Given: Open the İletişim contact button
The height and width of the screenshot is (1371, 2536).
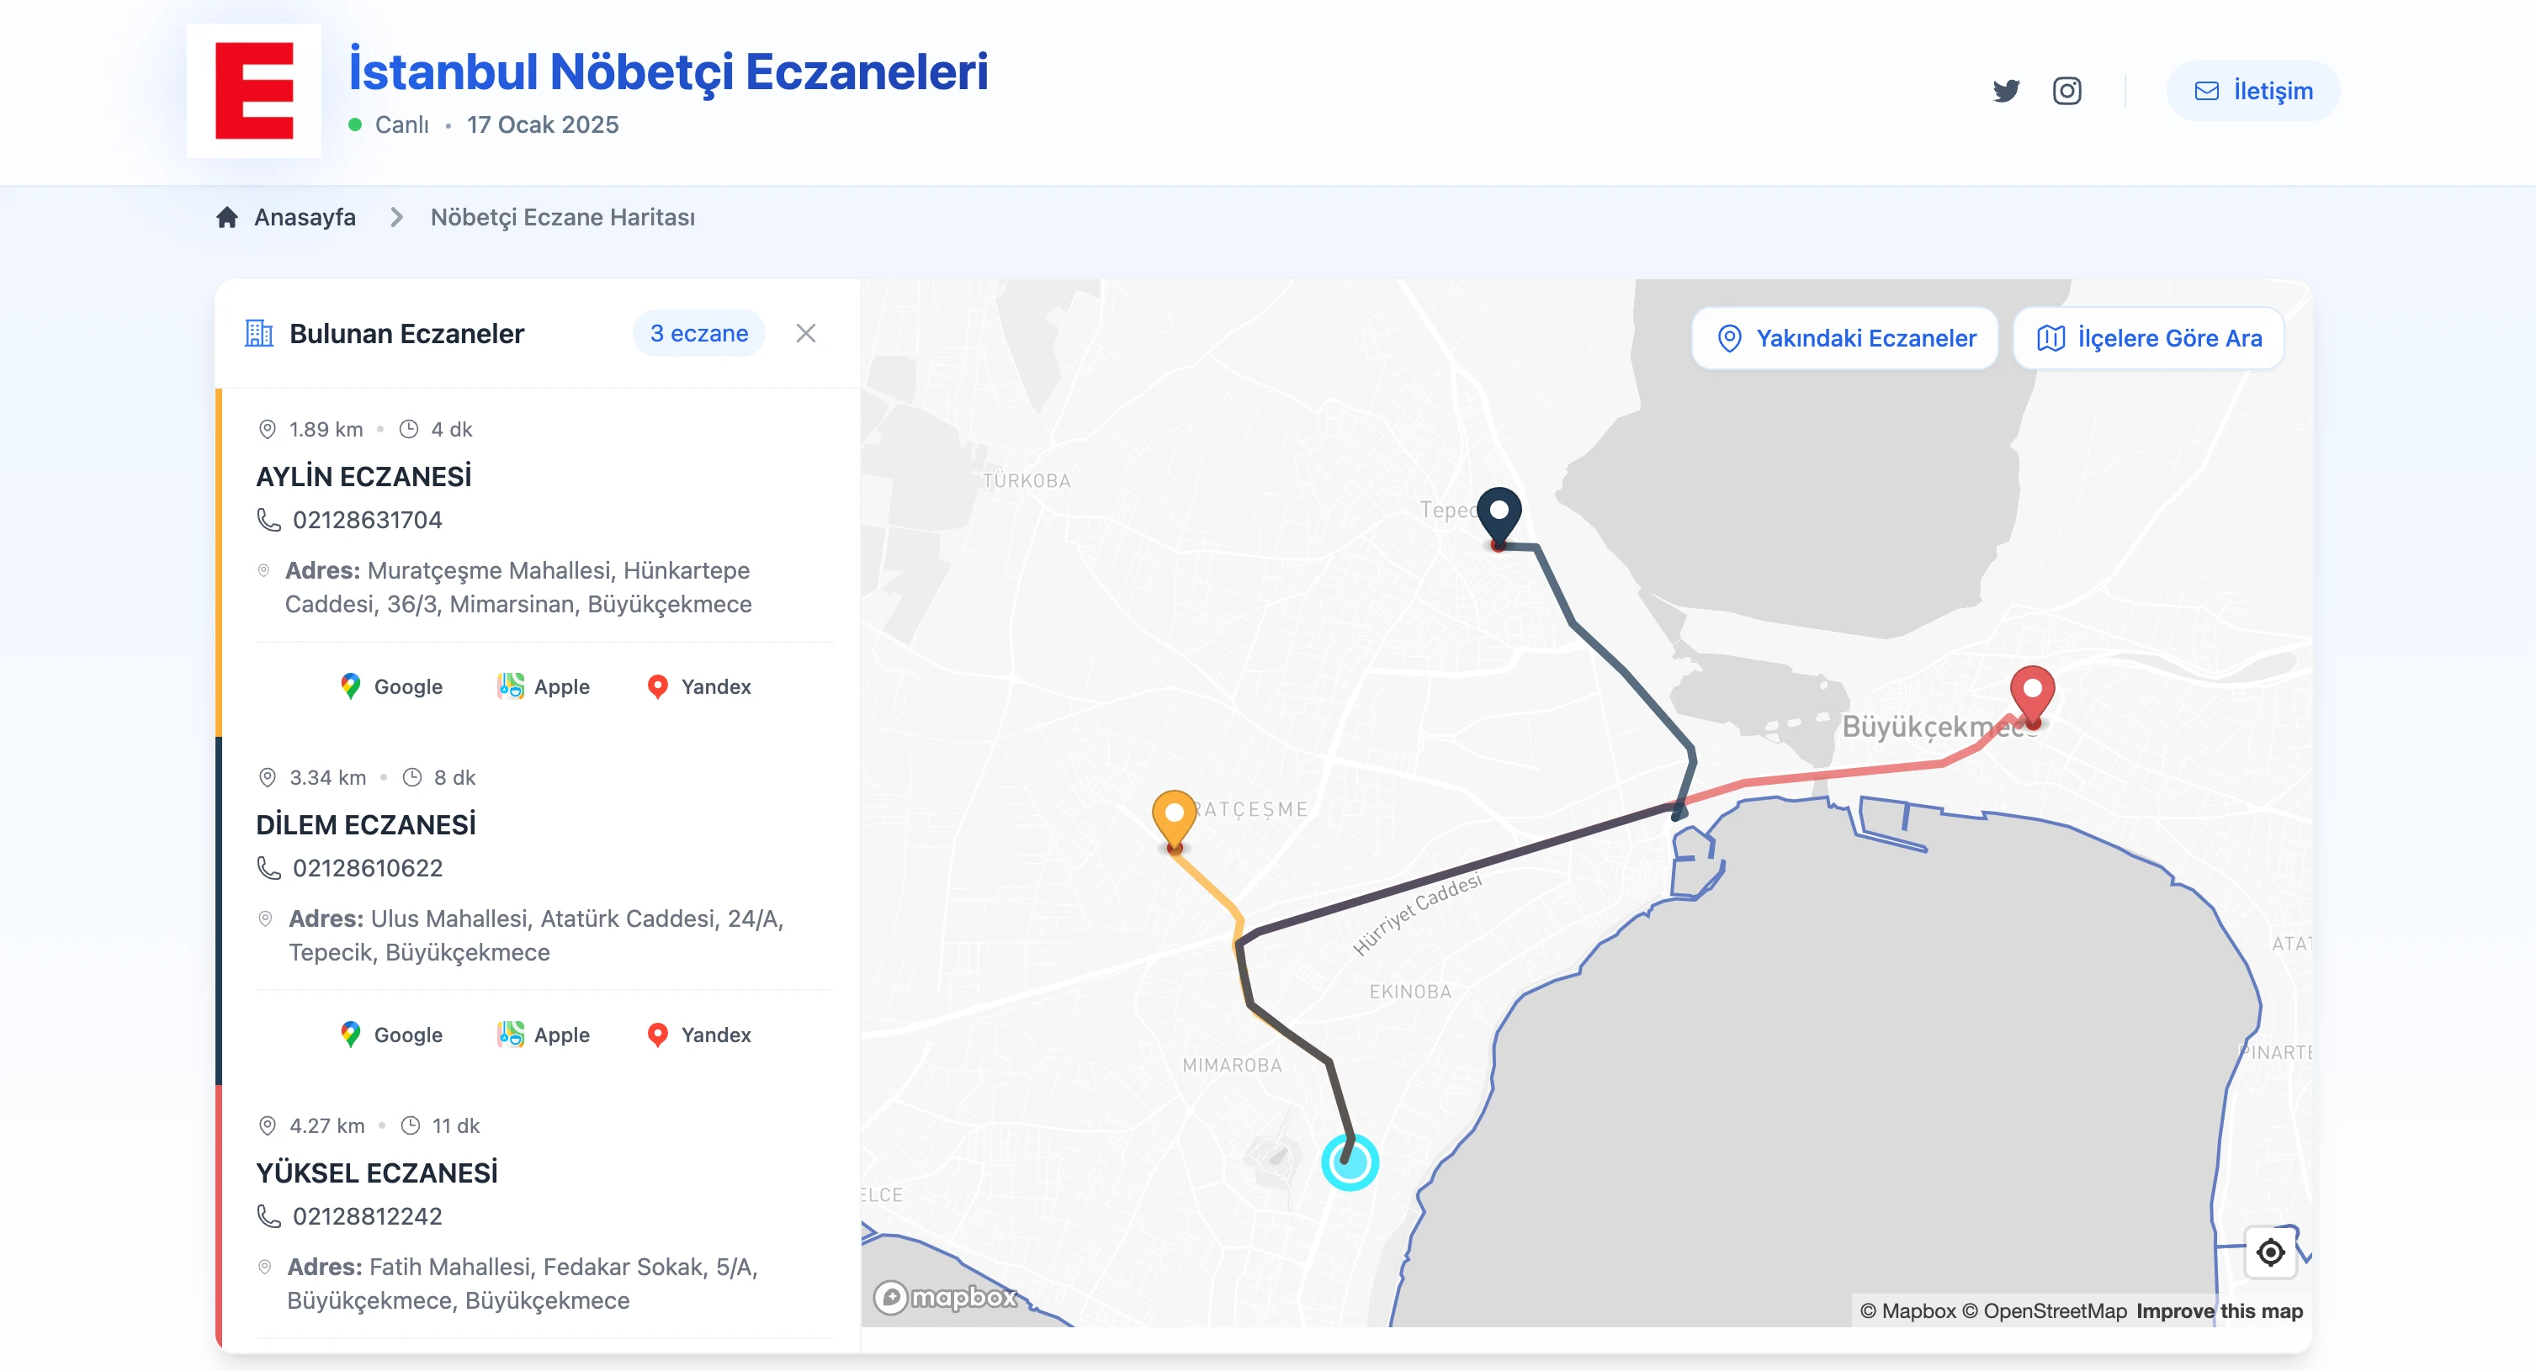Looking at the screenshot, I should [x=2253, y=89].
